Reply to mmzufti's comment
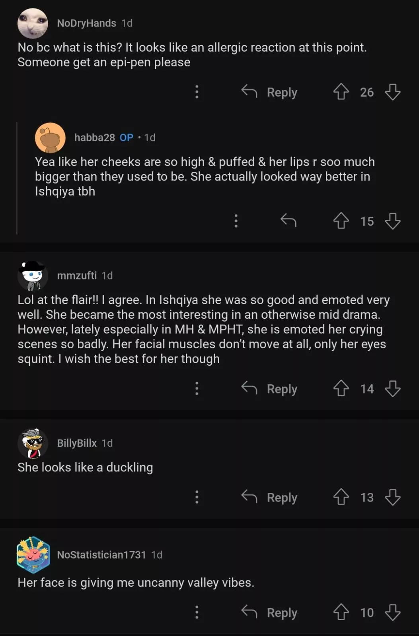The image size is (419, 636). (270, 388)
